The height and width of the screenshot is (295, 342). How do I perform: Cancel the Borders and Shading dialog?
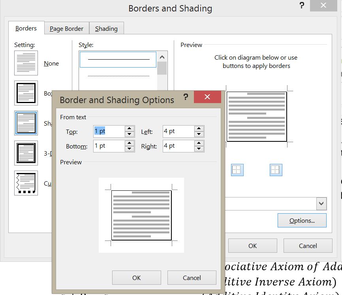[x=308, y=245]
